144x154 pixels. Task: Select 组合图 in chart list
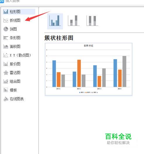[15, 81]
